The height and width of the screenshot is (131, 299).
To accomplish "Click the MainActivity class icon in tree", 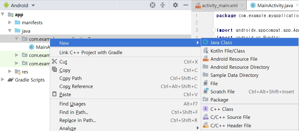I will [x=32, y=47].
